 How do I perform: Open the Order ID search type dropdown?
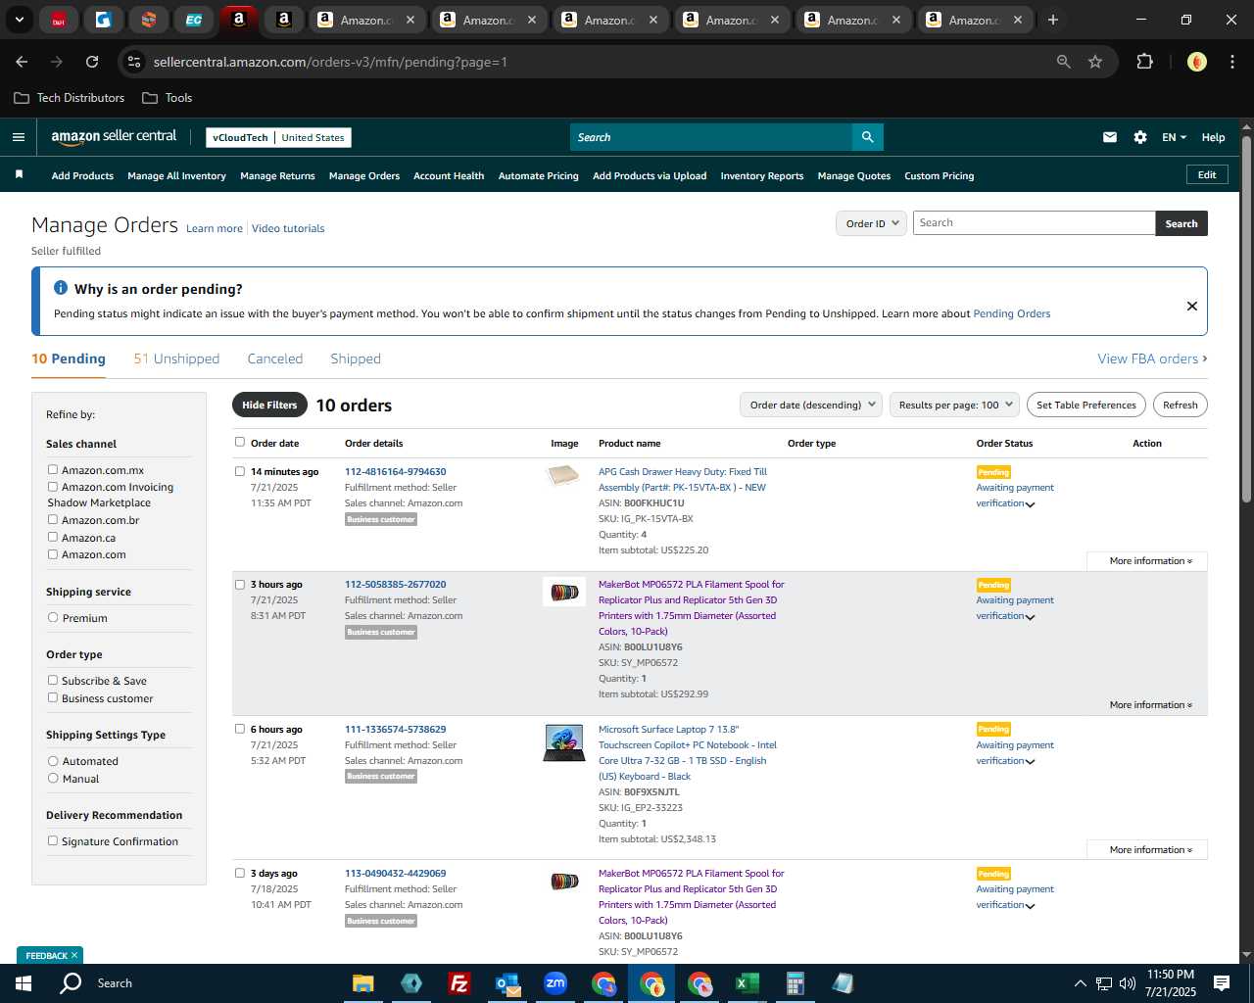tap(871, 223)
